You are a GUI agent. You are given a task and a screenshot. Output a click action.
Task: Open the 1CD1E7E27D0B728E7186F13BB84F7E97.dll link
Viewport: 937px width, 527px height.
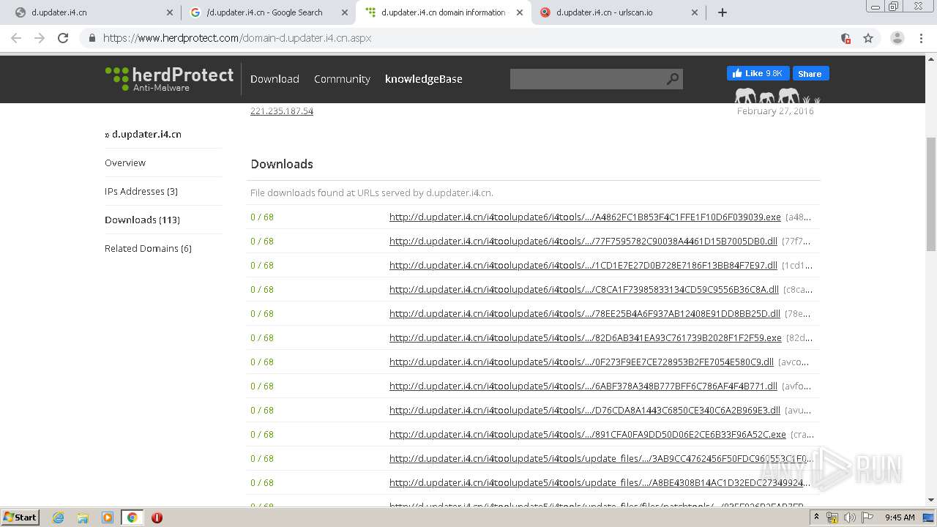coord(583,265)
